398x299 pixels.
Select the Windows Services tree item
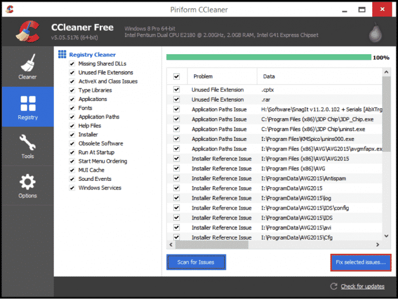100,188
